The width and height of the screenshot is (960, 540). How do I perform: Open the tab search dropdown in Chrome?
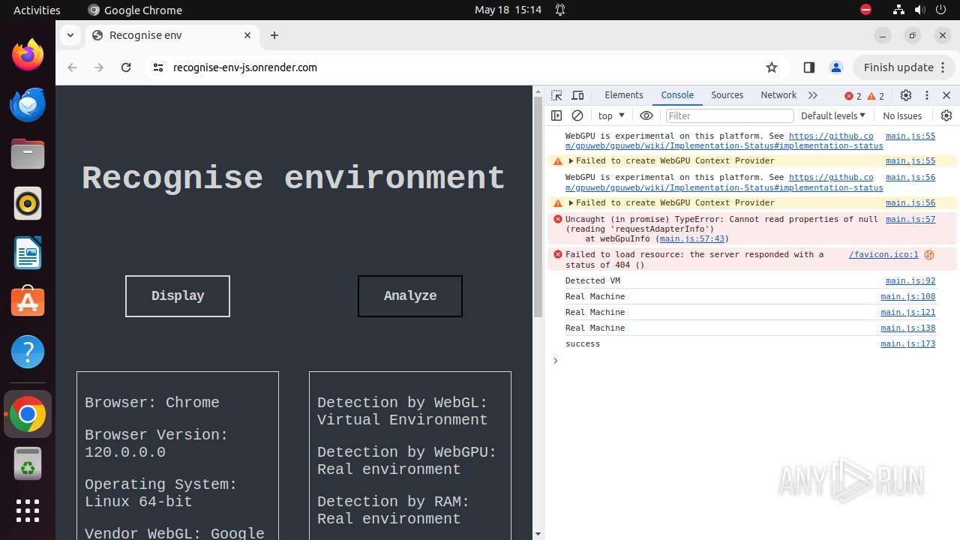coord(70,35)
